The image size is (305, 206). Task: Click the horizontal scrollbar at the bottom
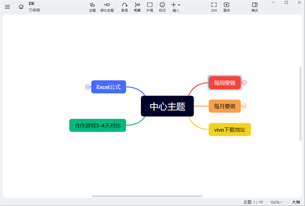(x=142, y=196)
